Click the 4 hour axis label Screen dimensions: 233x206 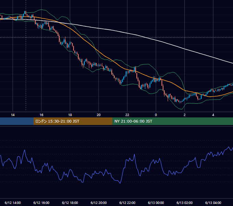[x=213, y=115]
